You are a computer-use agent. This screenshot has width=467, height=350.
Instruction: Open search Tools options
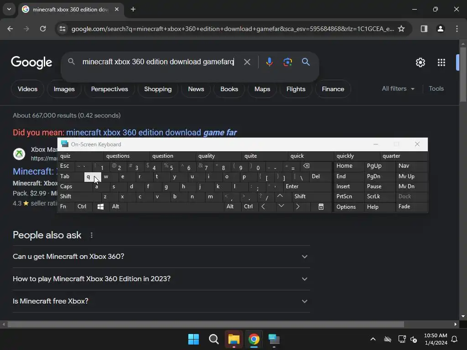pyautogui.click(x=436, y=89)
